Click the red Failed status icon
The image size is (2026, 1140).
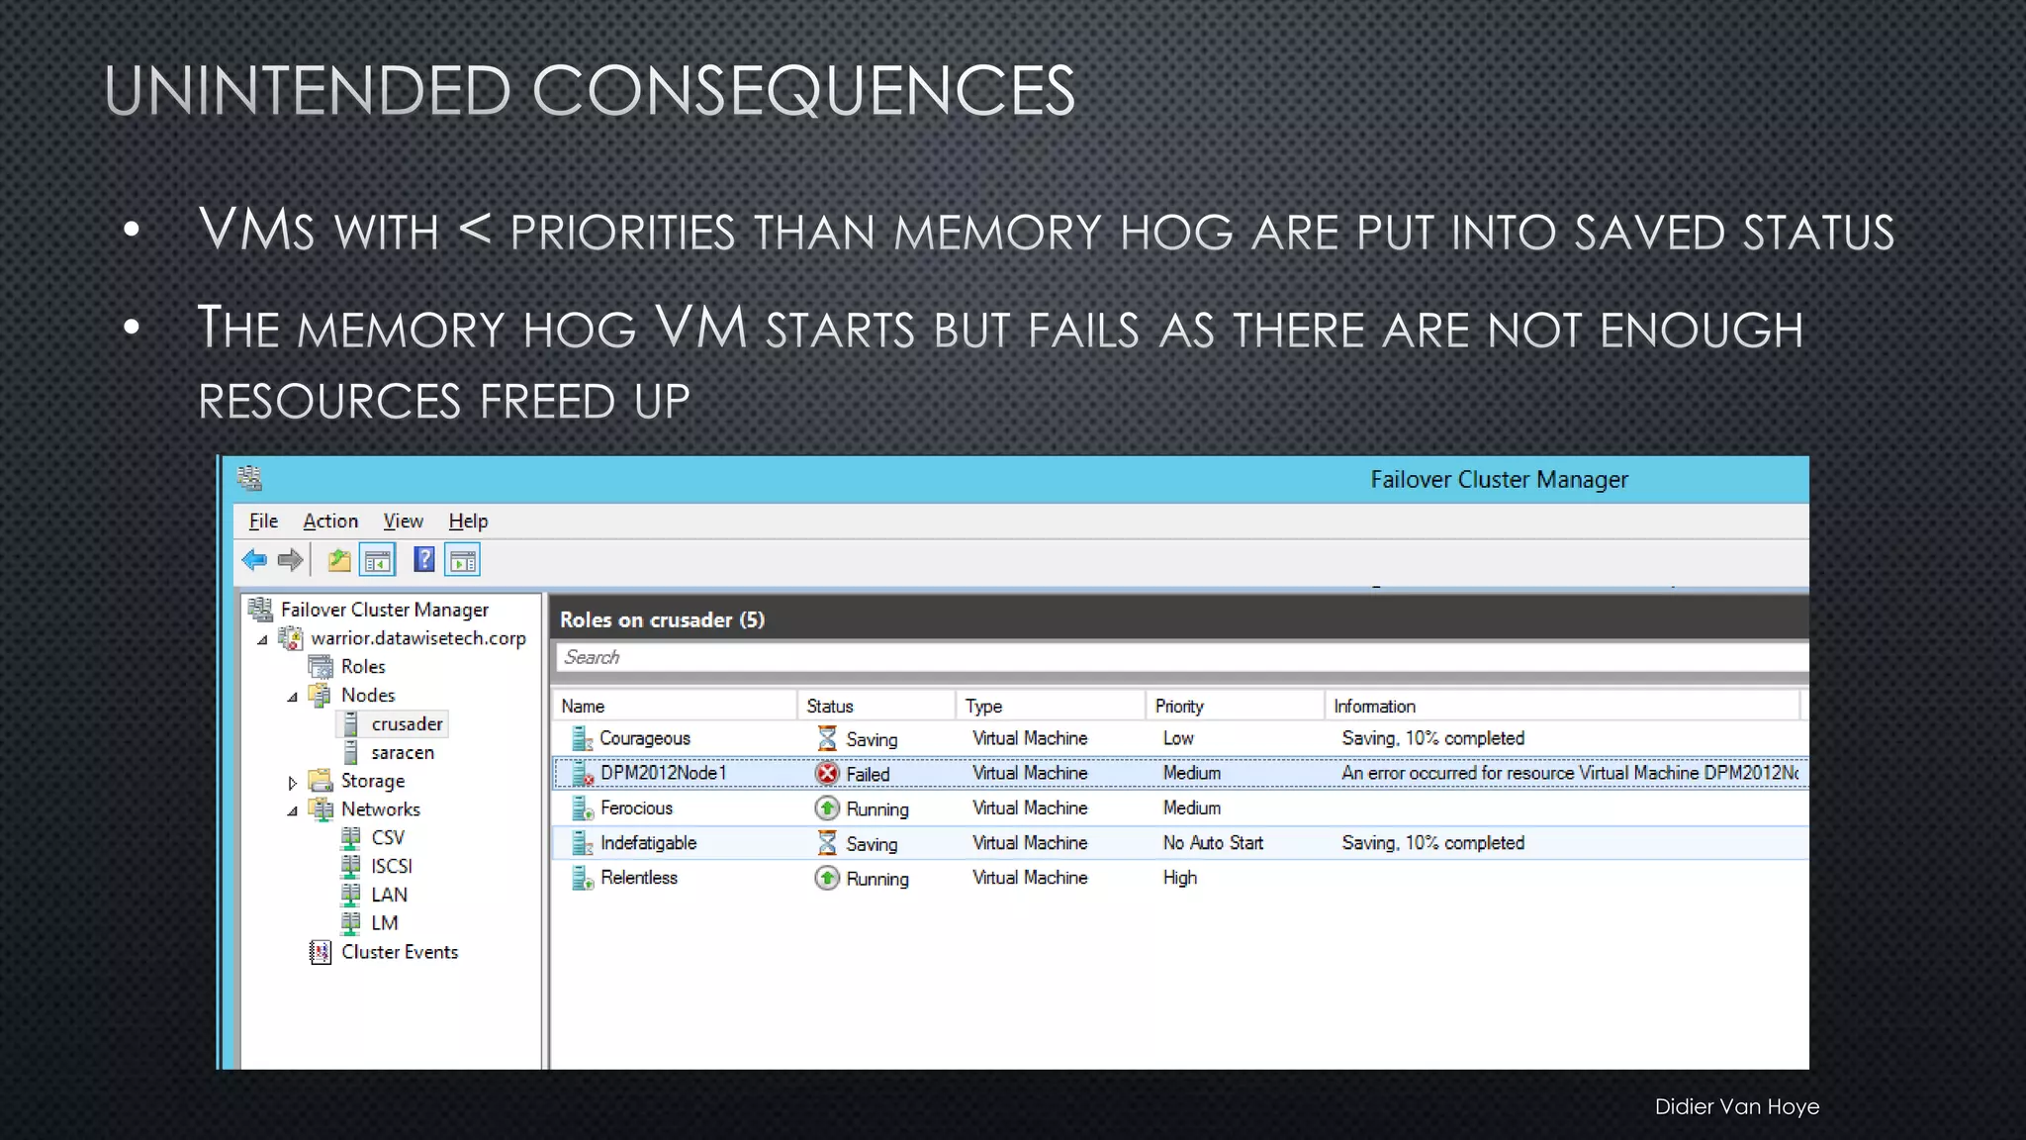click(827, 774)
